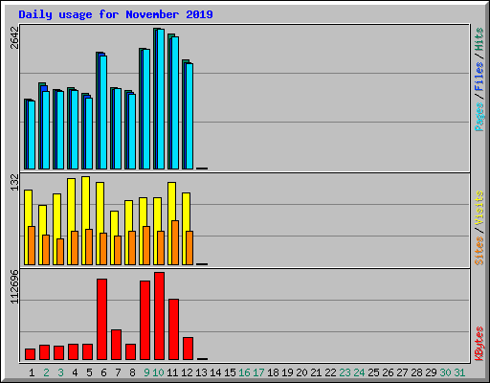Click day 13 on the x-axis
490x383 pixels.
point(201,372)
